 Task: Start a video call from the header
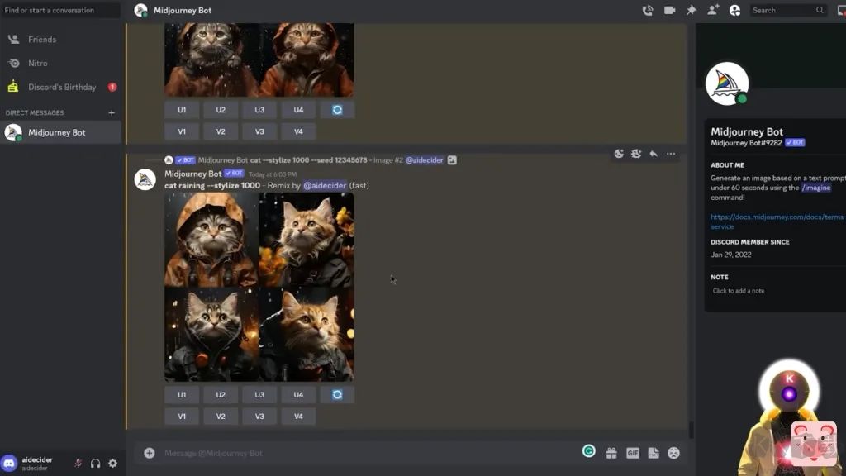point(669,10)
